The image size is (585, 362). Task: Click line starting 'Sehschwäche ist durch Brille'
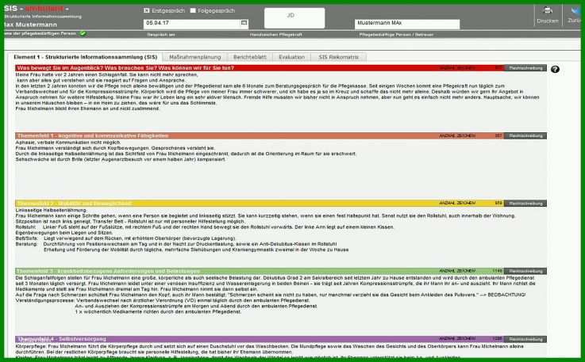click(x=121, y=159)
